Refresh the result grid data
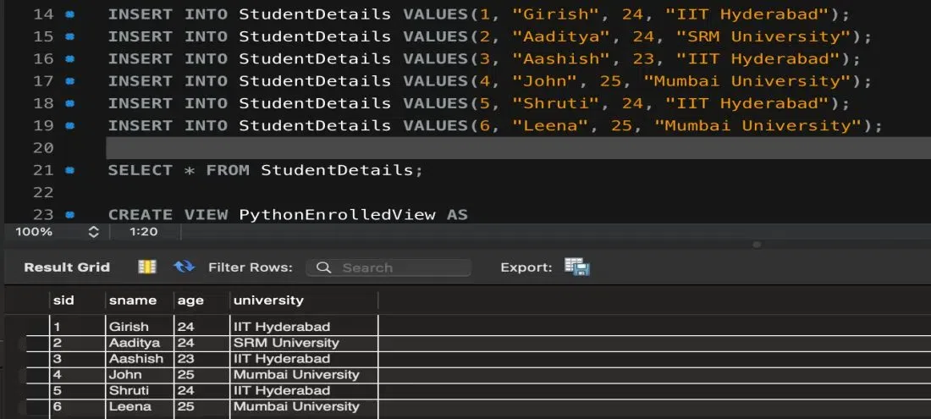Image resolution: width=931 pixels, height=419 pixels. click(x=184, y=267)
